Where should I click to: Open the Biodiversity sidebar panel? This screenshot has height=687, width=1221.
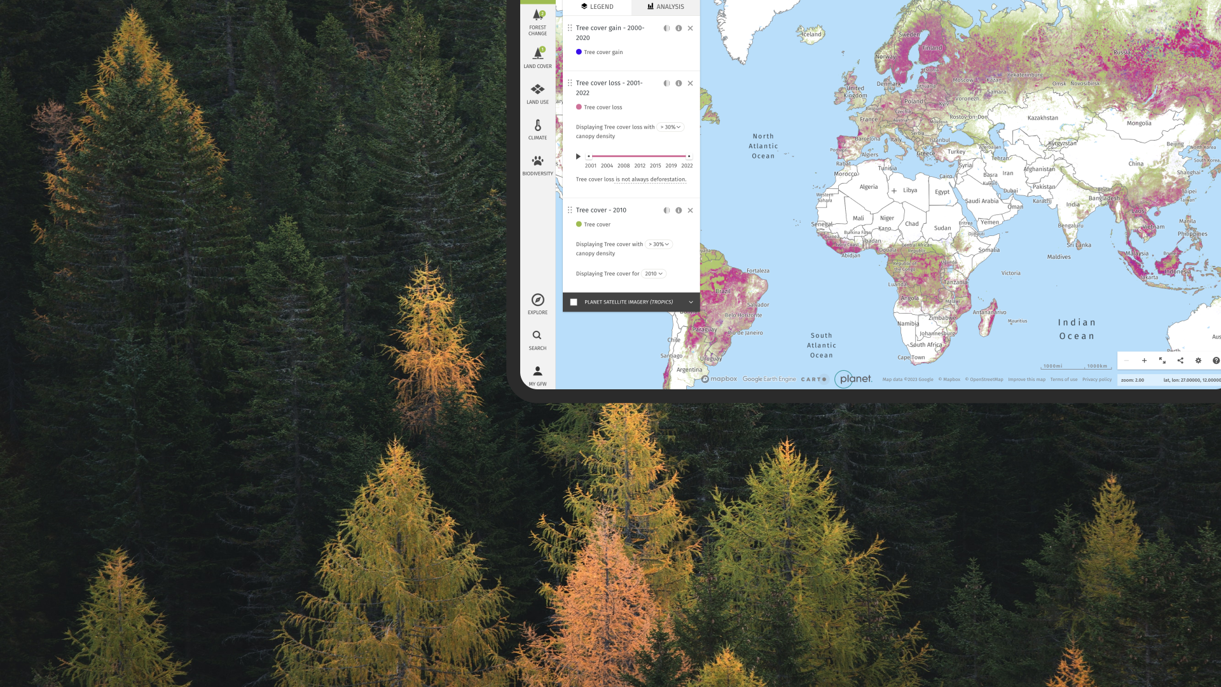pos(537,163)
